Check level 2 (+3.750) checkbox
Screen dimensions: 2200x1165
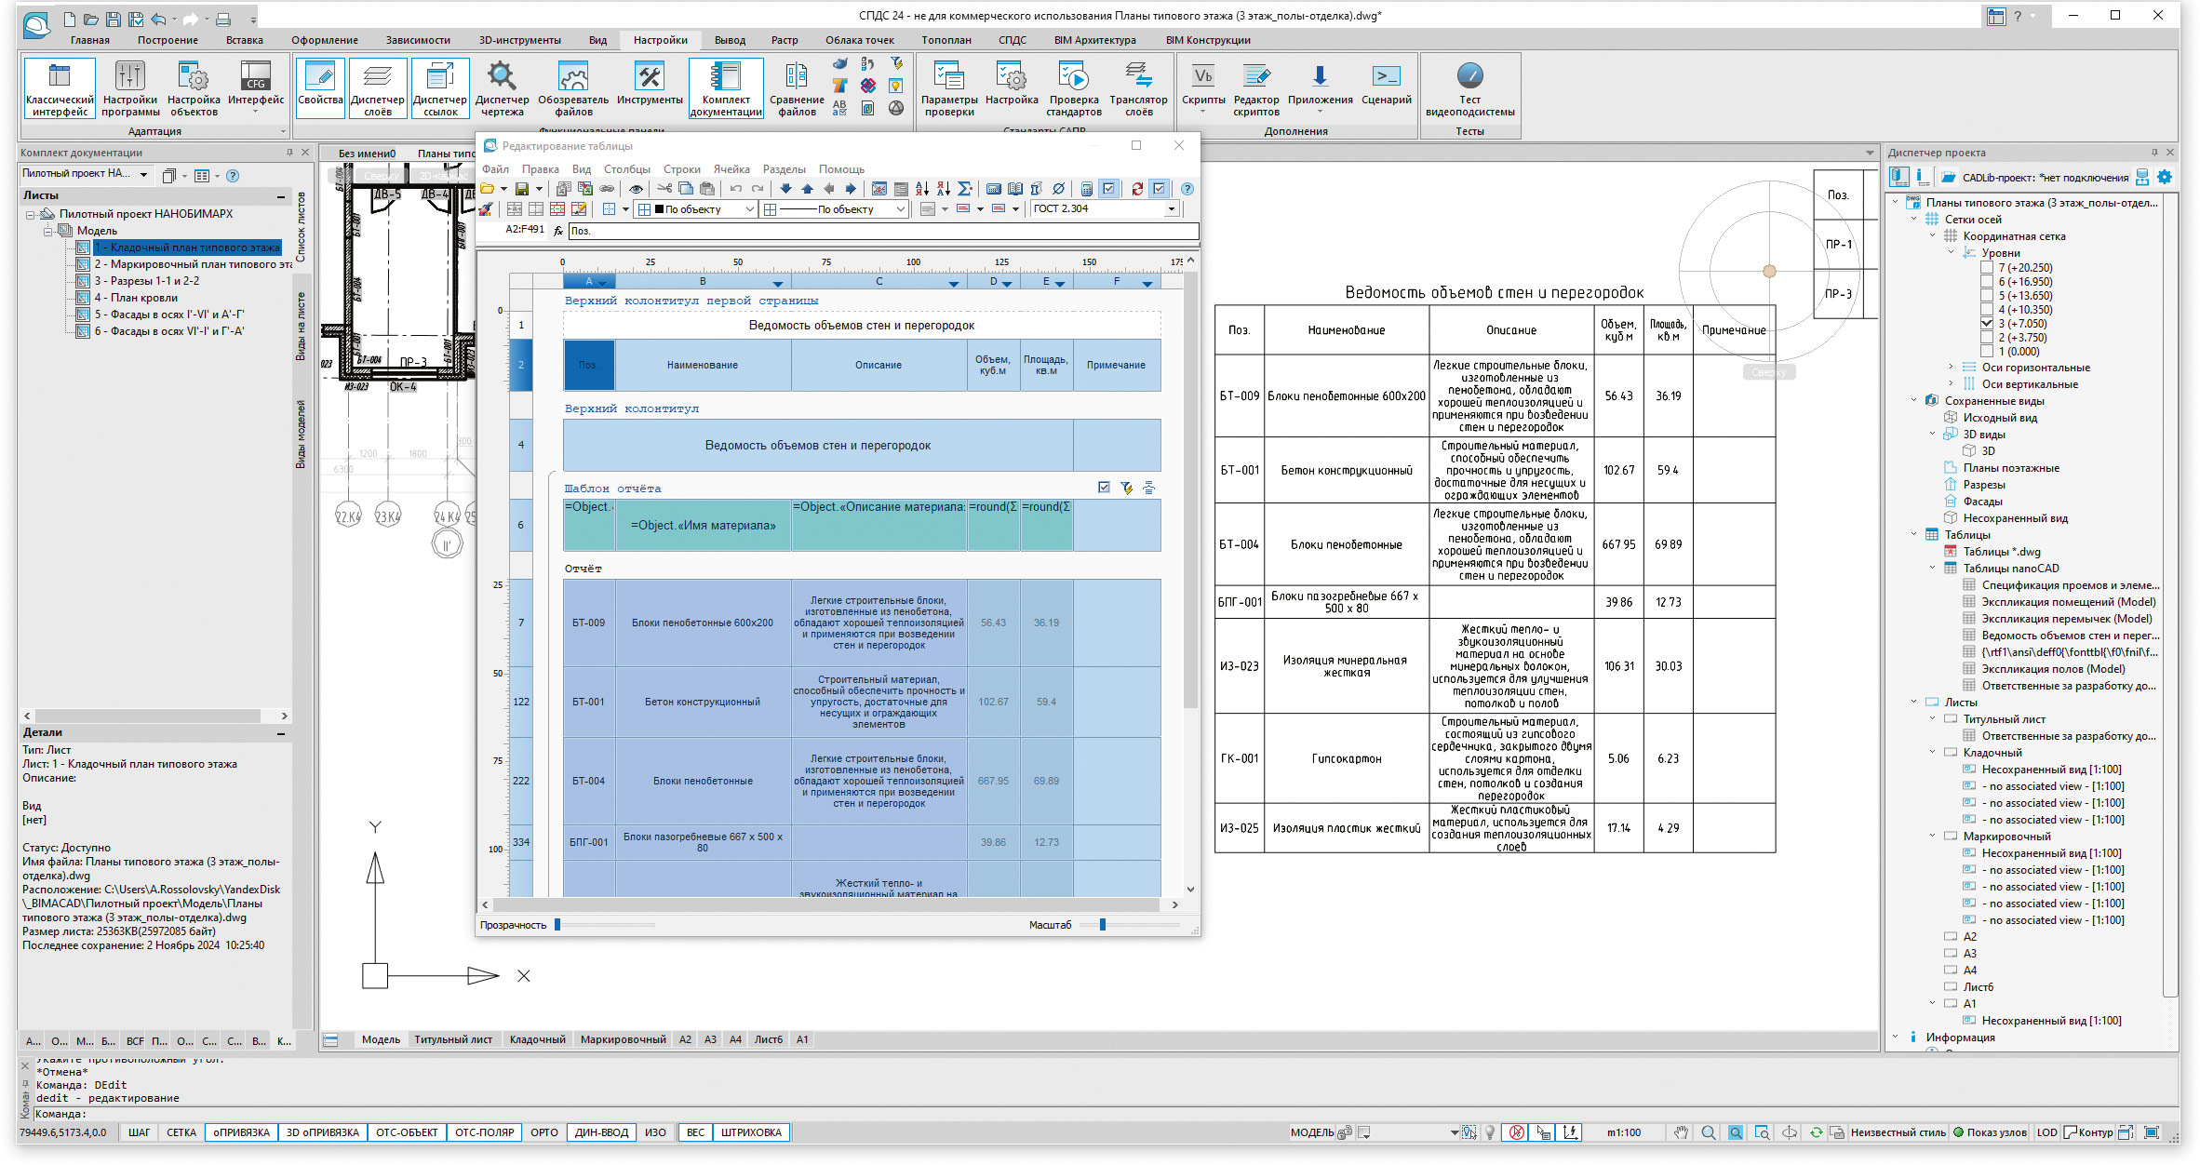click(1987, 338)
